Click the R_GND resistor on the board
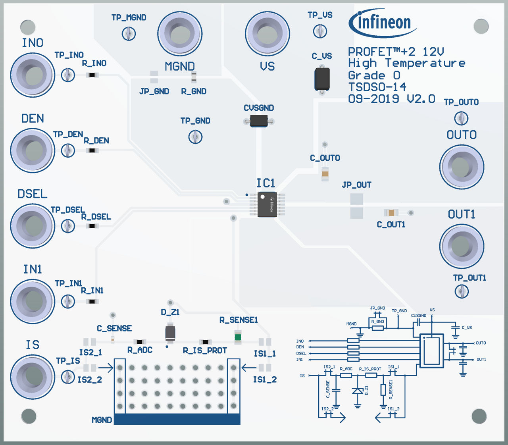 click(x=194, y=77)
